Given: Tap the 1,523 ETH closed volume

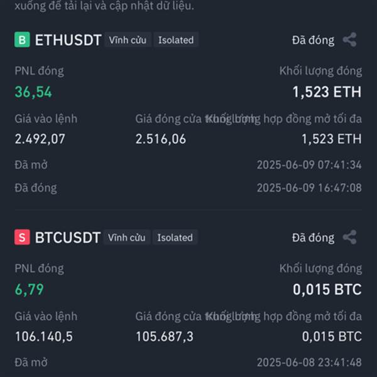Looking at the screenshot, I should click(327, 92).
